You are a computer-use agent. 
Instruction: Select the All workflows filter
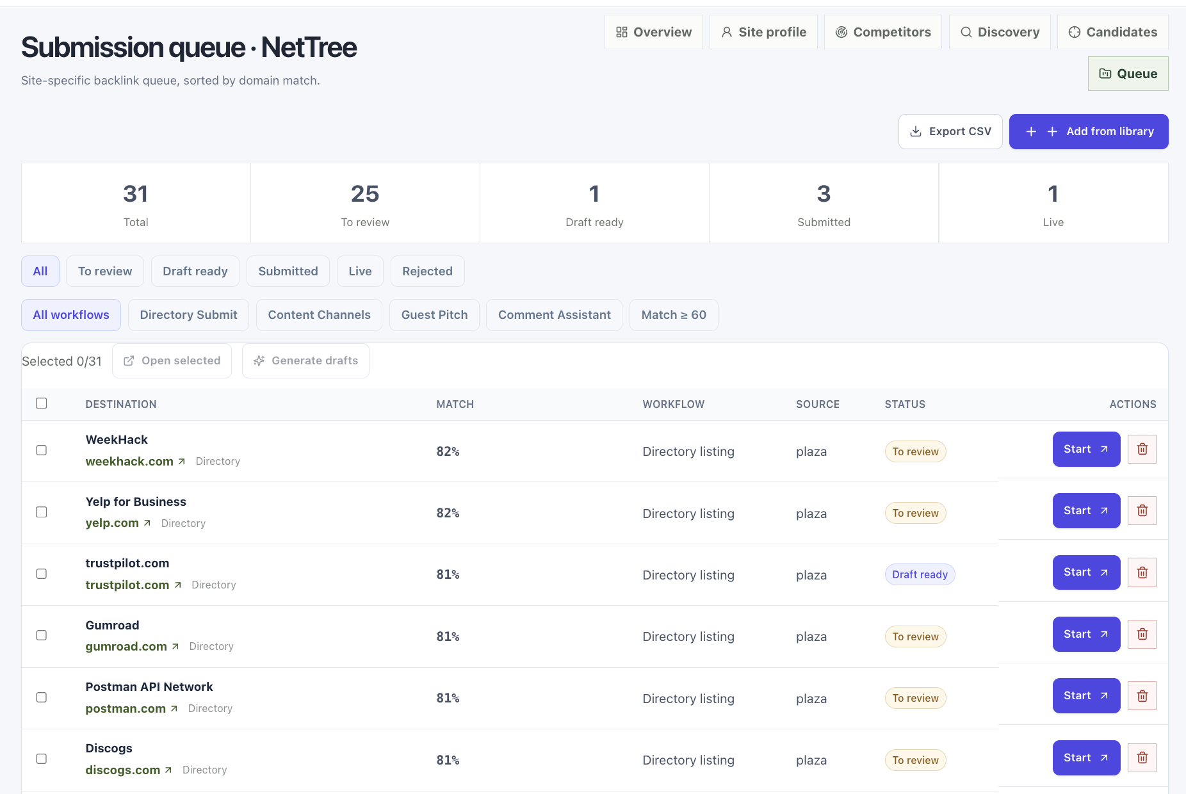[x=71, y=314]
